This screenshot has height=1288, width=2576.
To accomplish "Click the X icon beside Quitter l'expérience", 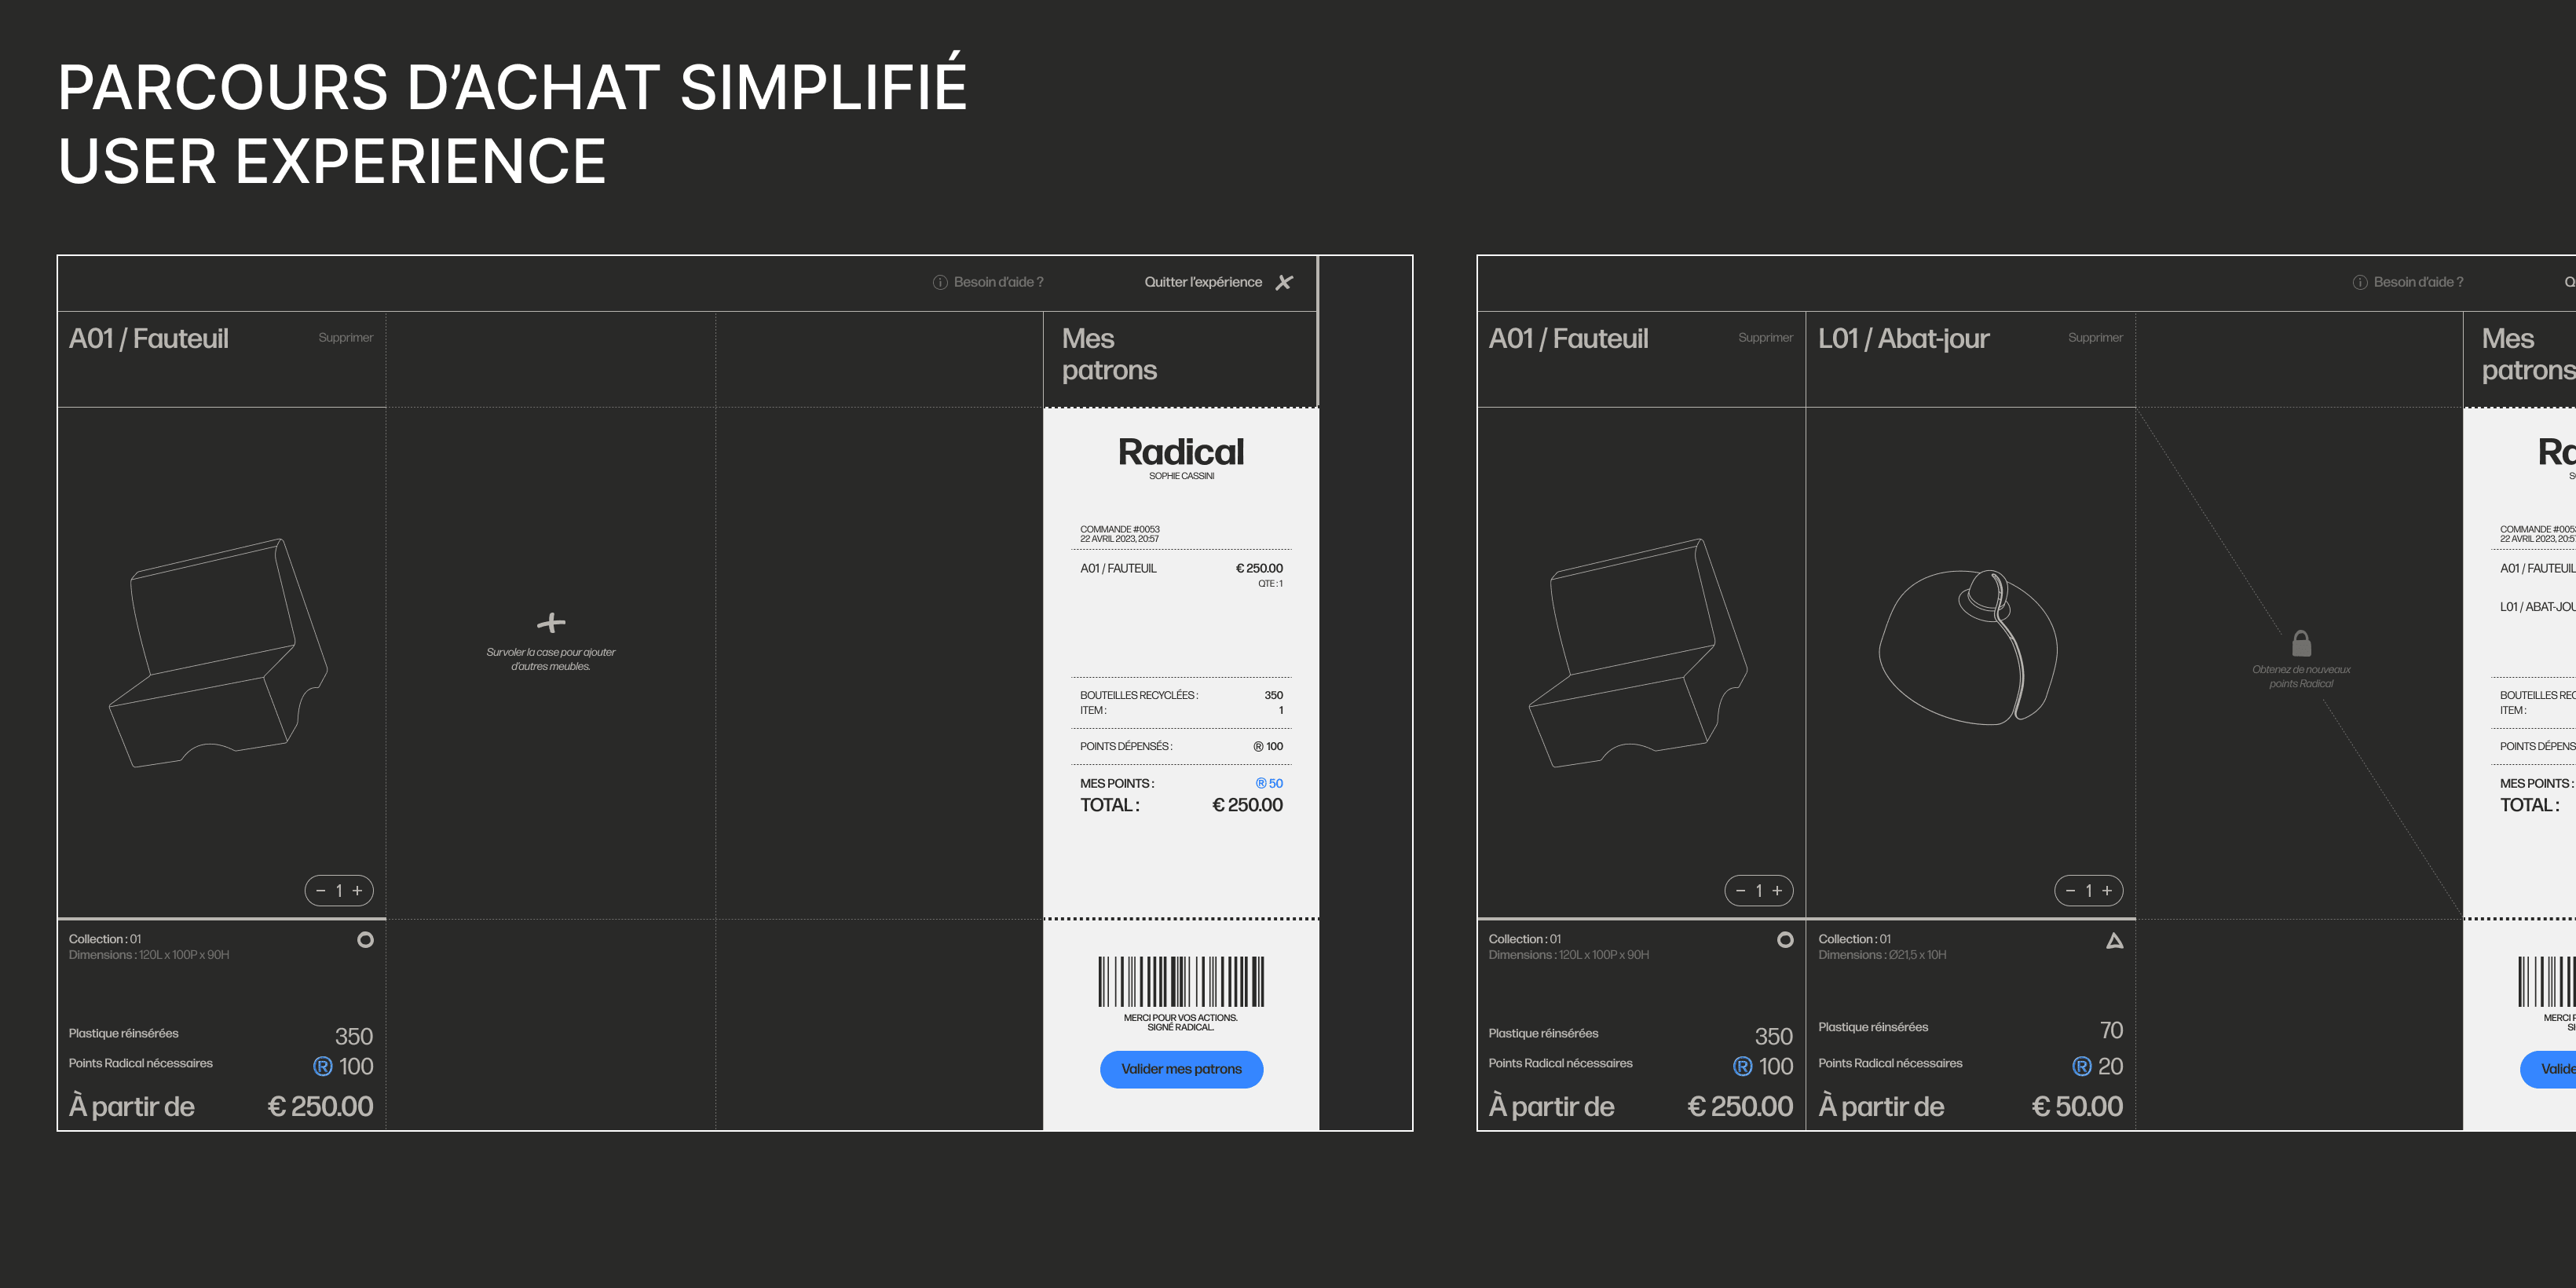I will tap(1284, 283).
